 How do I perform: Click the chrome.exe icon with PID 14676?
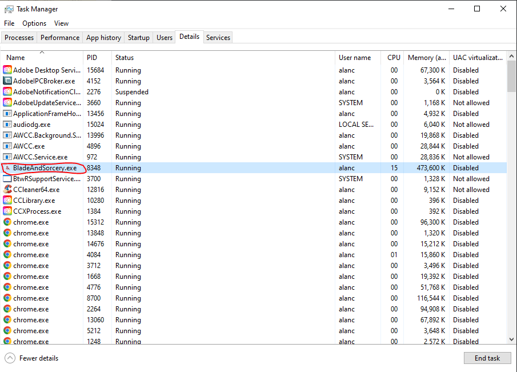pos(7,243)
